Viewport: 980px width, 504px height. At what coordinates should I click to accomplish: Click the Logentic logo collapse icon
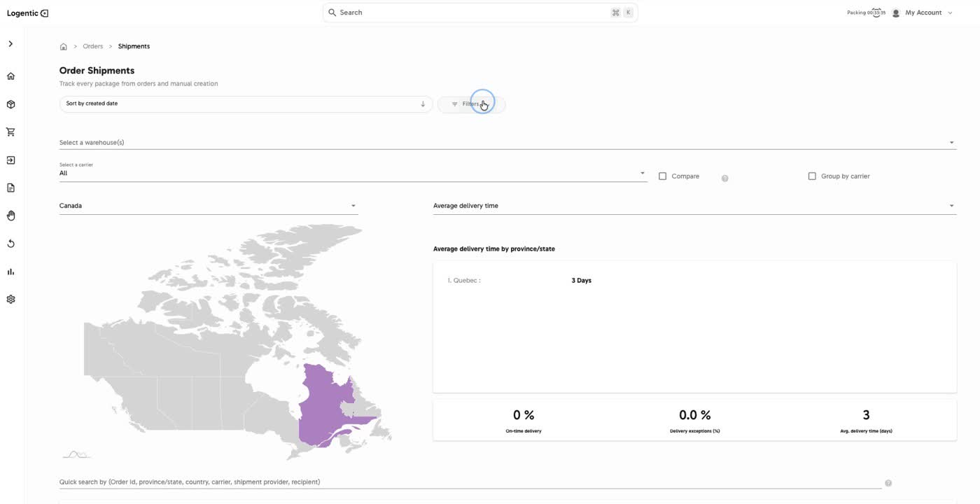tap(45, 13)
